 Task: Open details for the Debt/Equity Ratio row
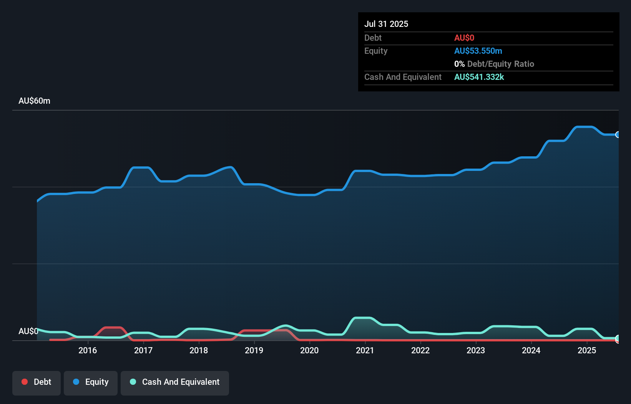coord(494,64)
